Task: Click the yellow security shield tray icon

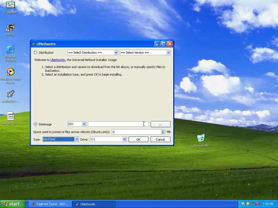Action: (x=248, y=204)
